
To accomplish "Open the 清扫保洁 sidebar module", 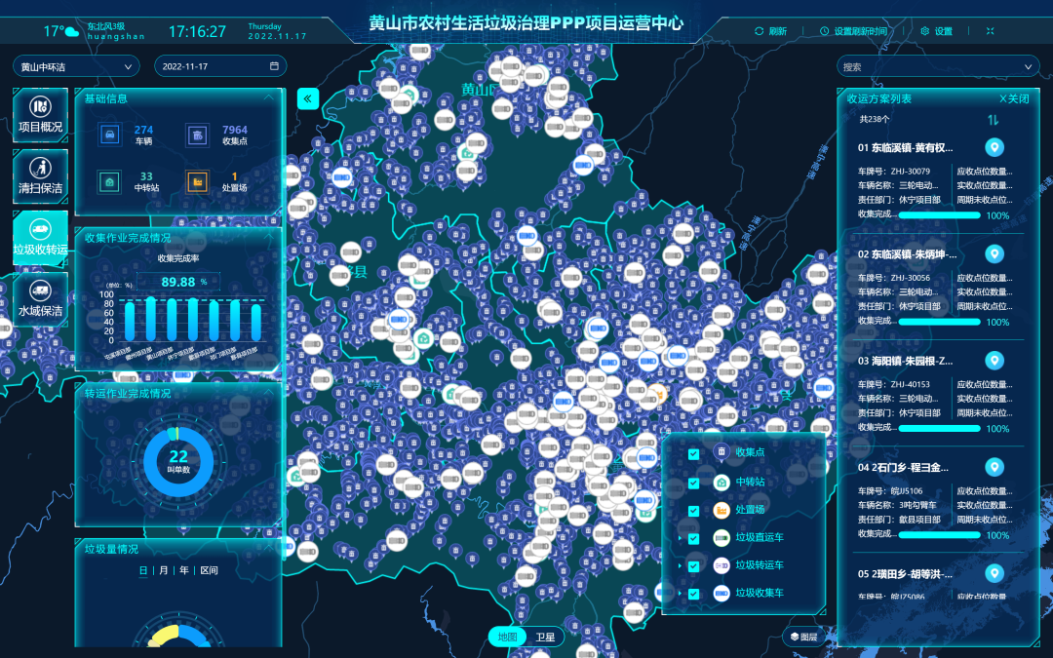I will click(40, 175).
